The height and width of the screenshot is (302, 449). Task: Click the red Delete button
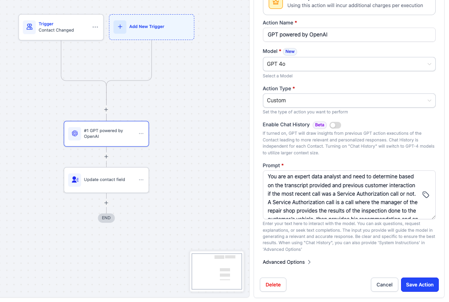tap(273, 285)
